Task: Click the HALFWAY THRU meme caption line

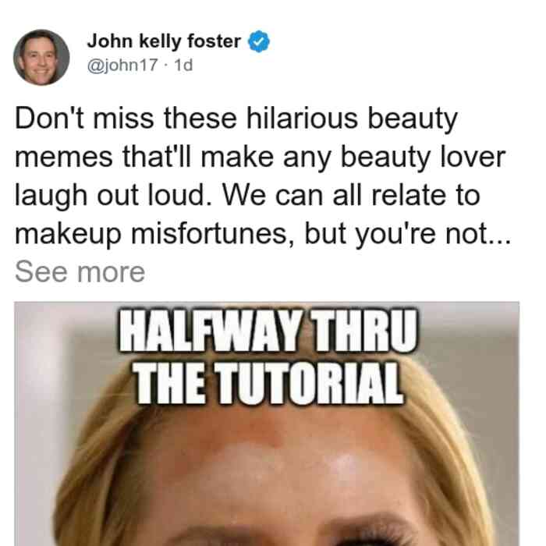Action: coord(268,331)
